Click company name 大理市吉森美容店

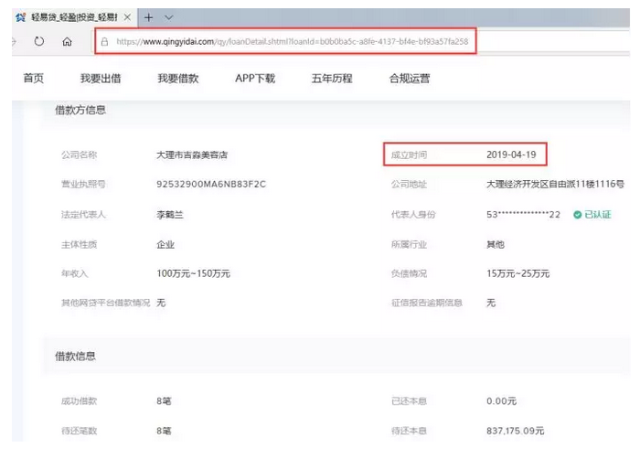[192, 155]
